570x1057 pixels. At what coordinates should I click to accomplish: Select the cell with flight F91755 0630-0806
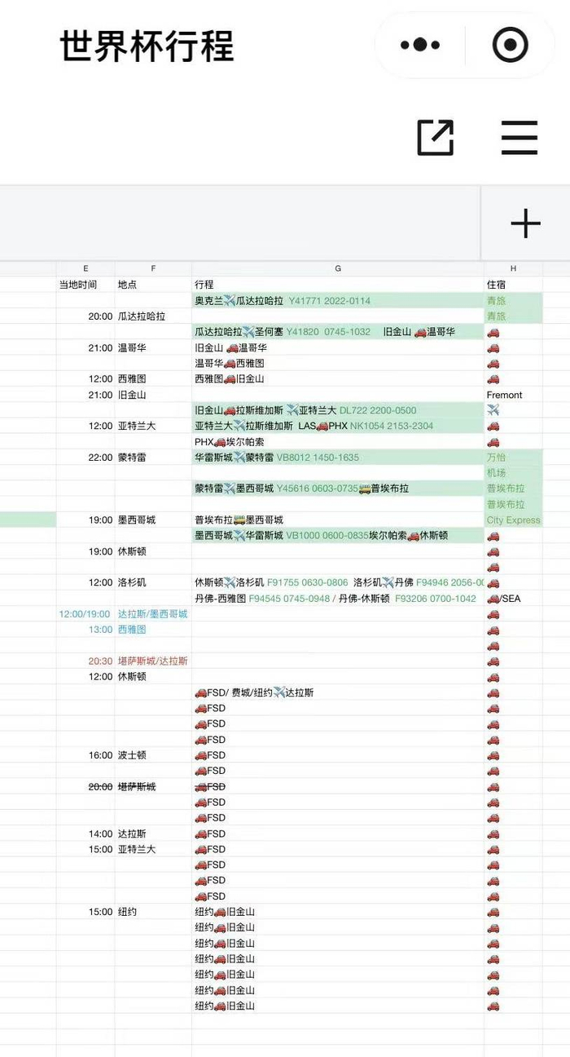click(x=338, y=583)
